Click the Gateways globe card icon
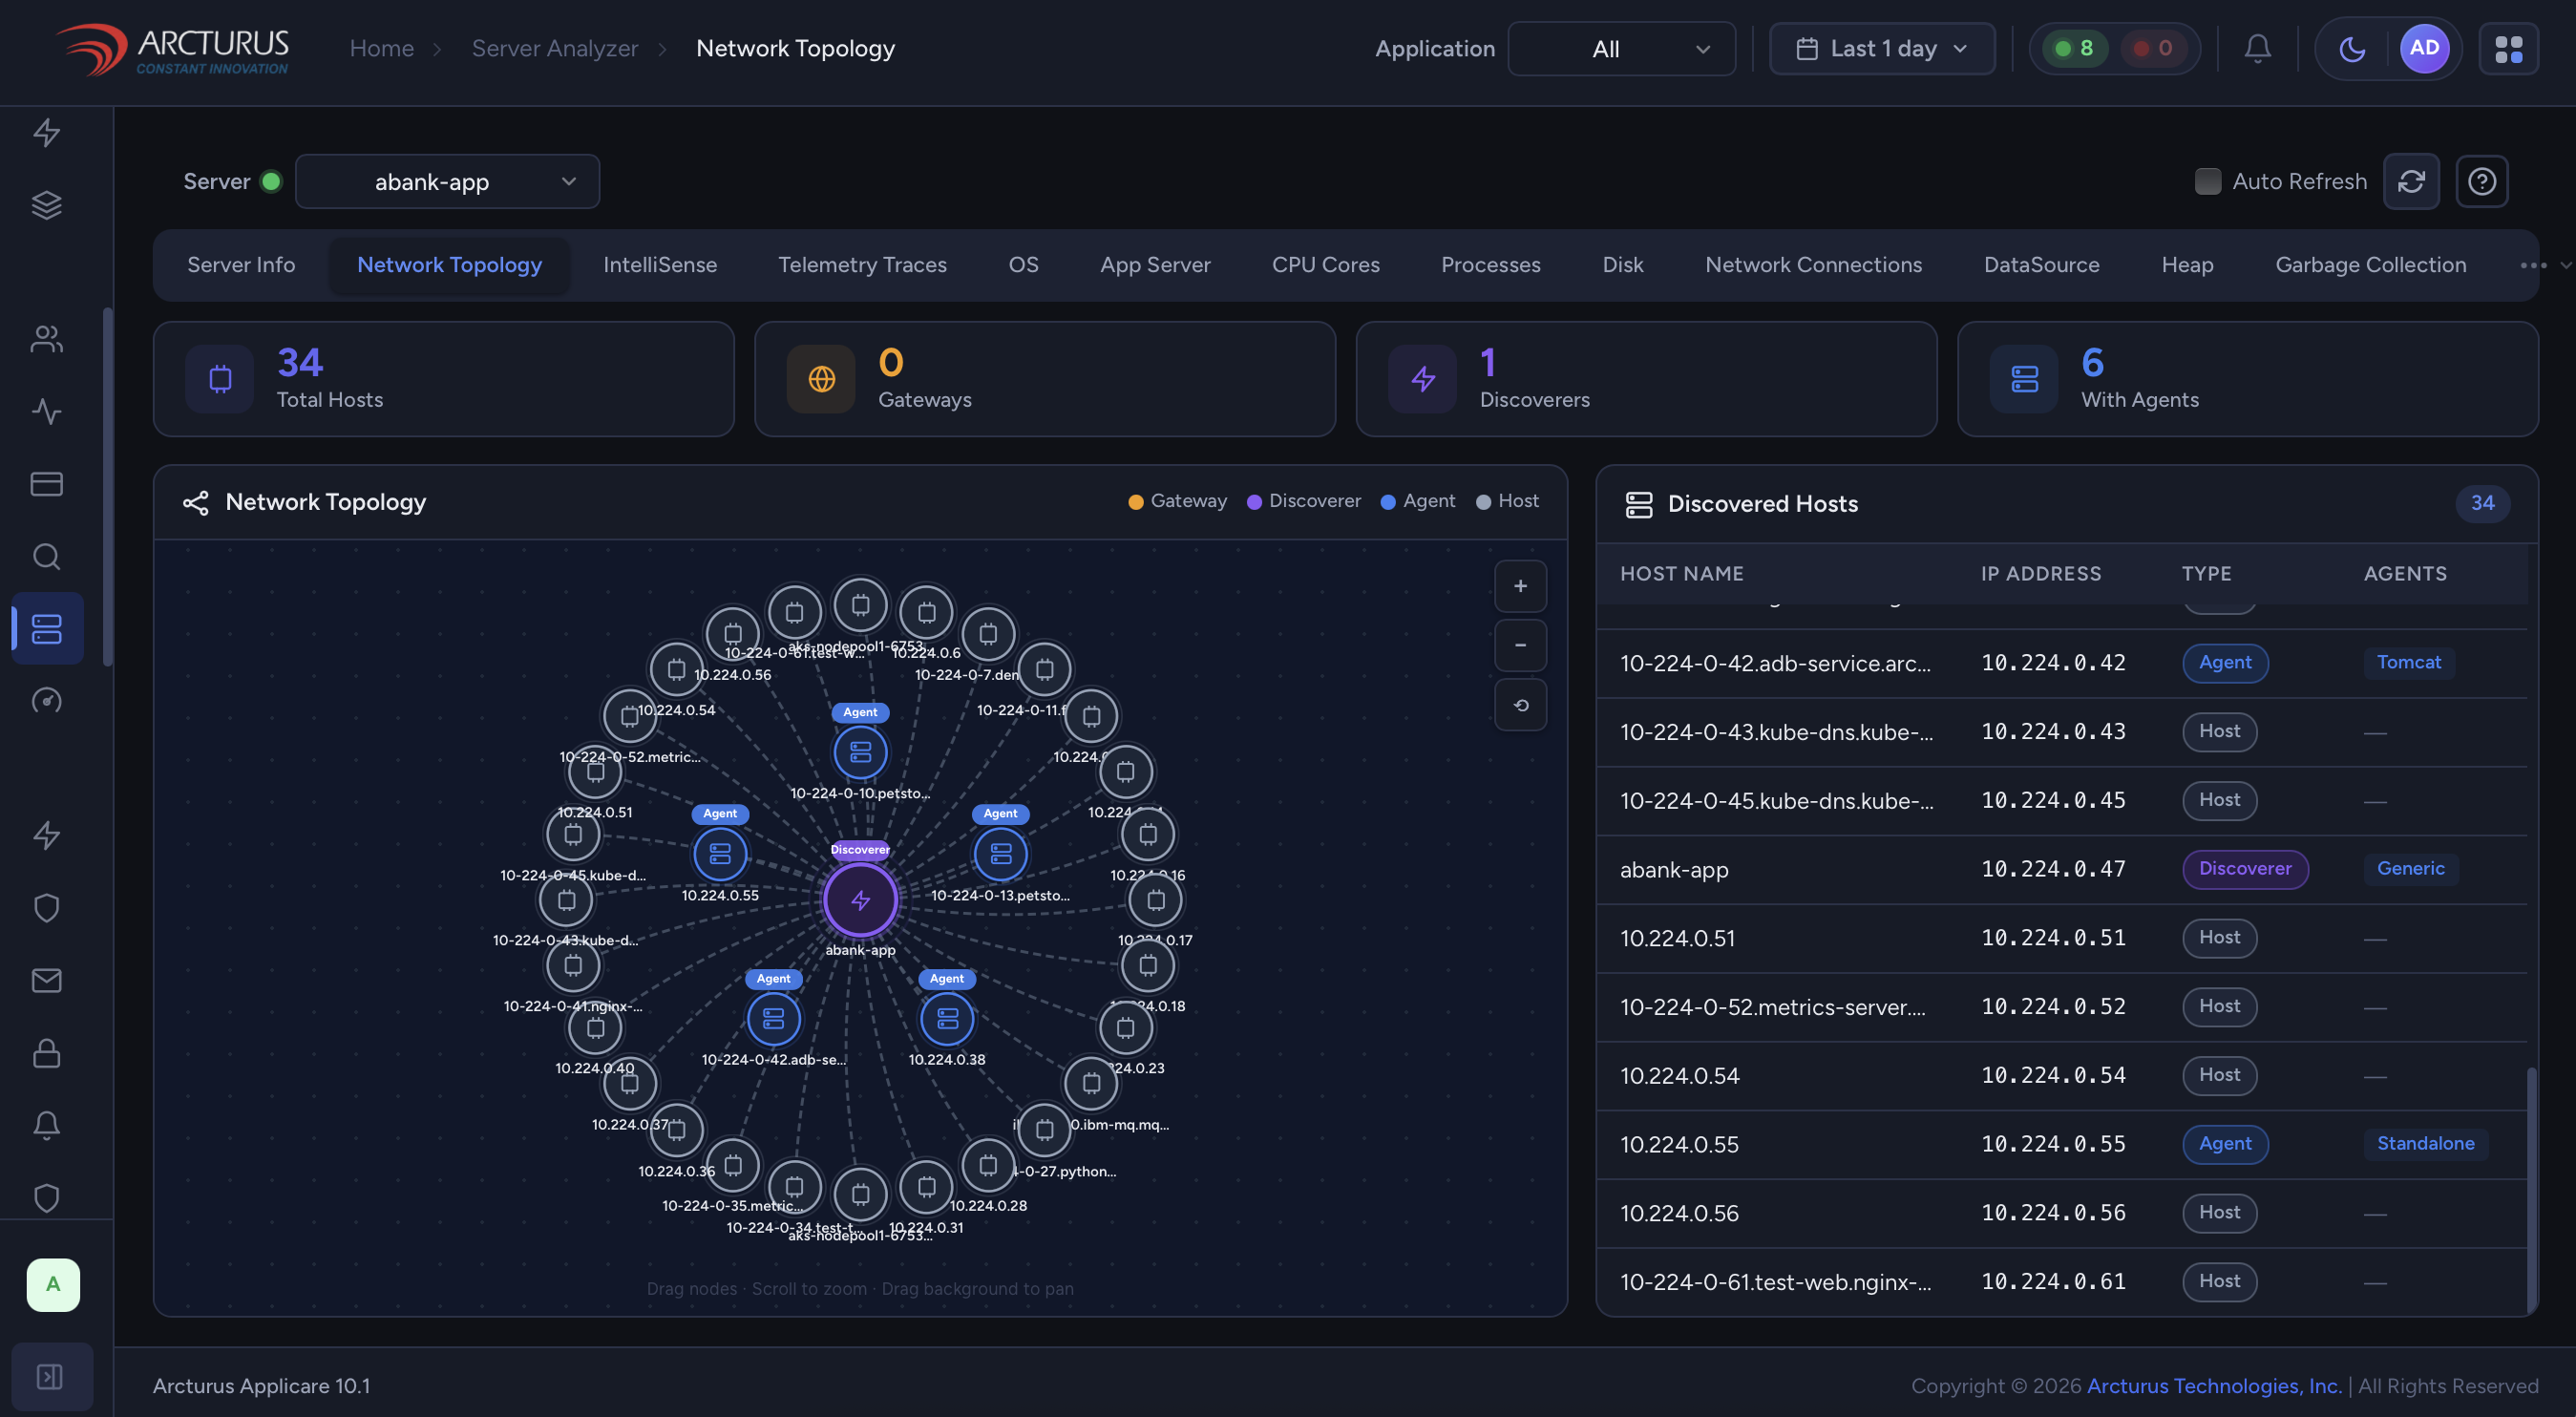 (821, 379)
